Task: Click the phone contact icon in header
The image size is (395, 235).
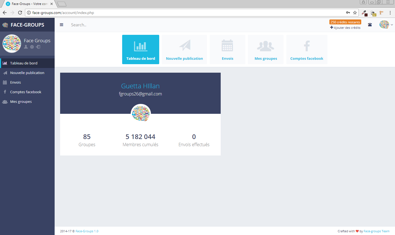Action: coord(370,25)
